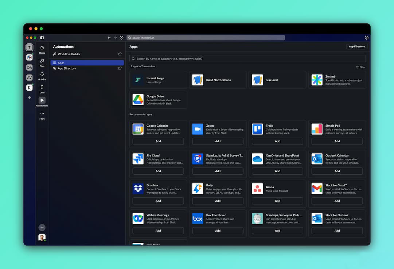394x269 pixels.
Task: Toggle the sidebar panel icon
Action: (x=42, y=37)
